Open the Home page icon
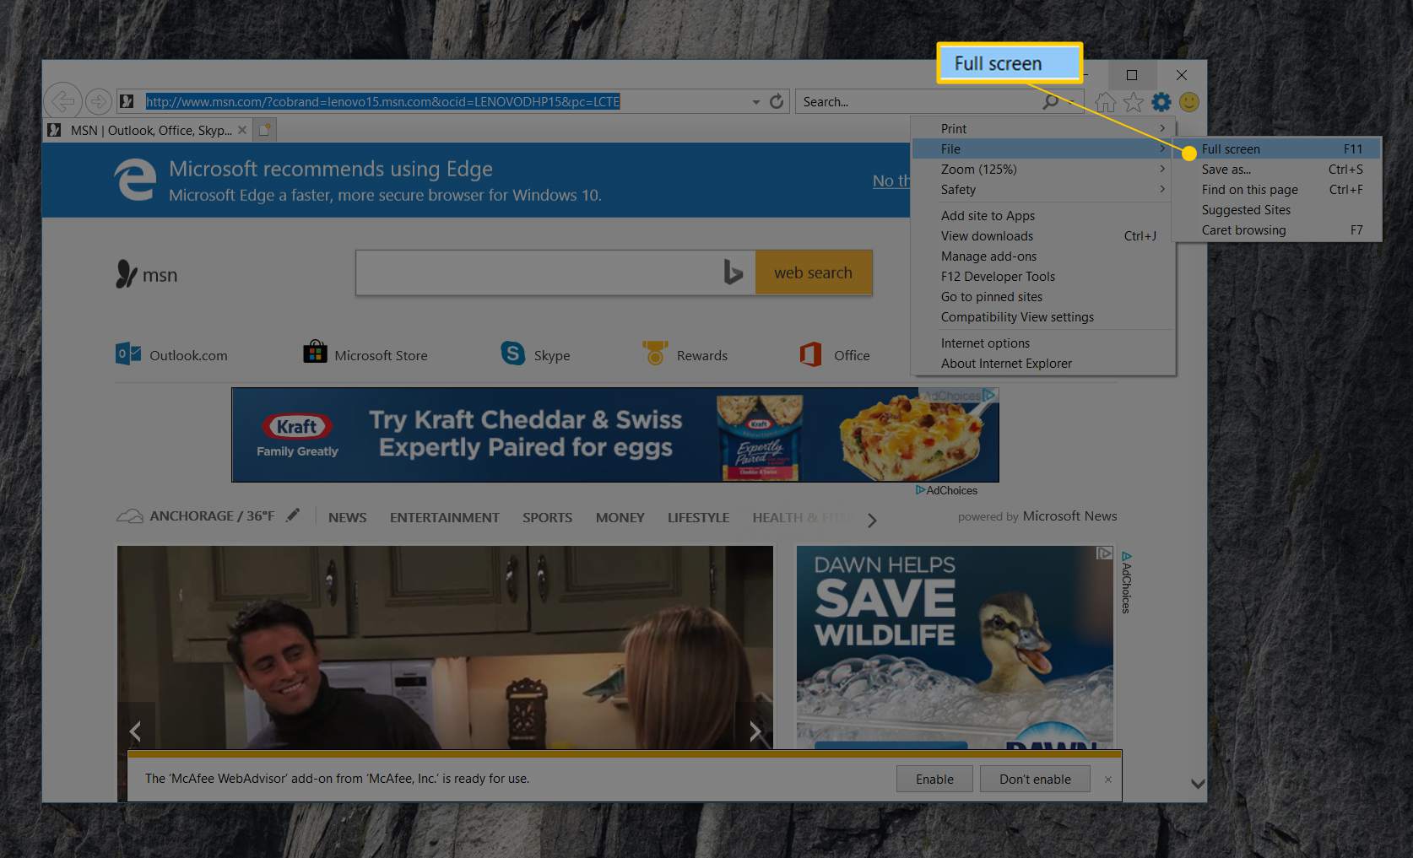1413x858 pixels. (x=1105, y=103)
